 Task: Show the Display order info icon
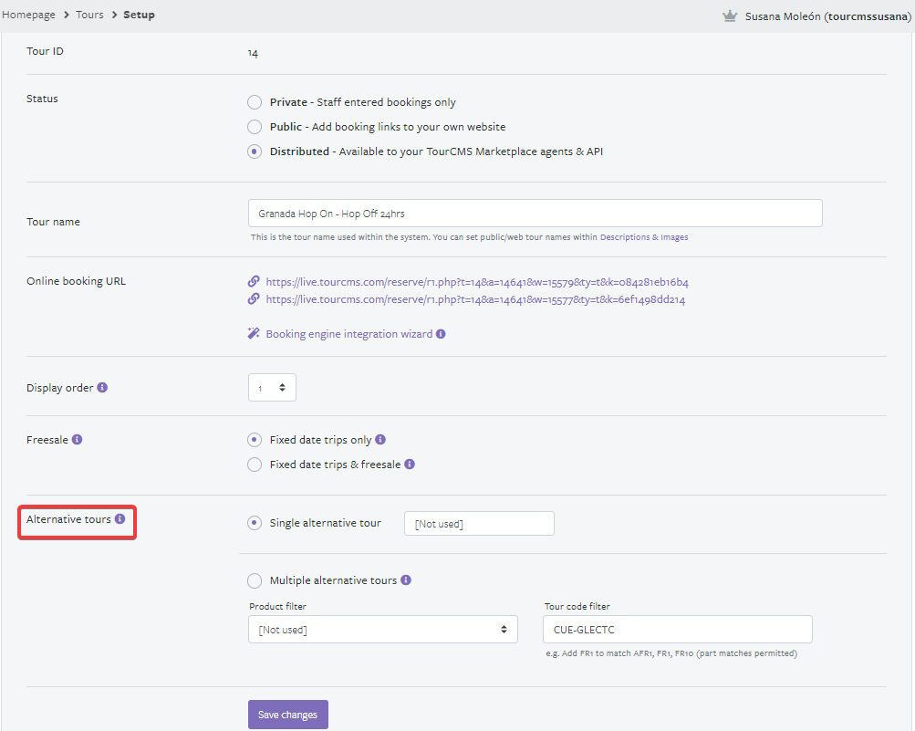[x=102, y=387]
